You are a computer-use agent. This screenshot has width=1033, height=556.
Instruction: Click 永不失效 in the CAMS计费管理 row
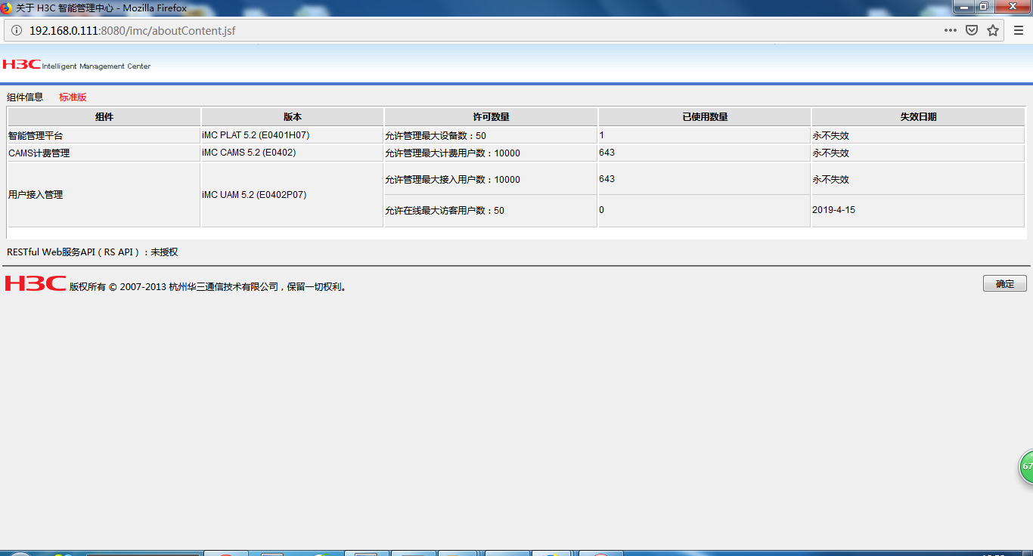pyautogui.click(x=831, y=153)
